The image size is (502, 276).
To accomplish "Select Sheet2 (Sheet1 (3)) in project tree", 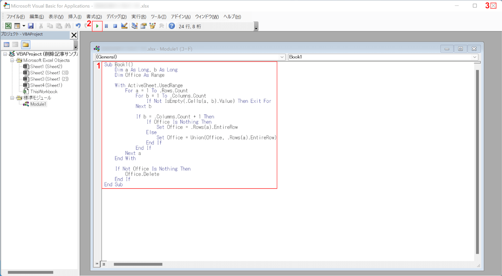I will coord(49,73).
